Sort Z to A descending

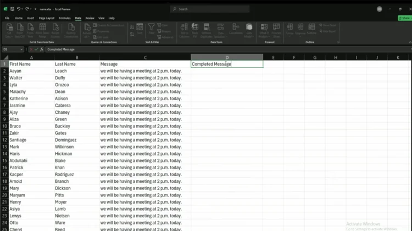[x=132, y=34]
